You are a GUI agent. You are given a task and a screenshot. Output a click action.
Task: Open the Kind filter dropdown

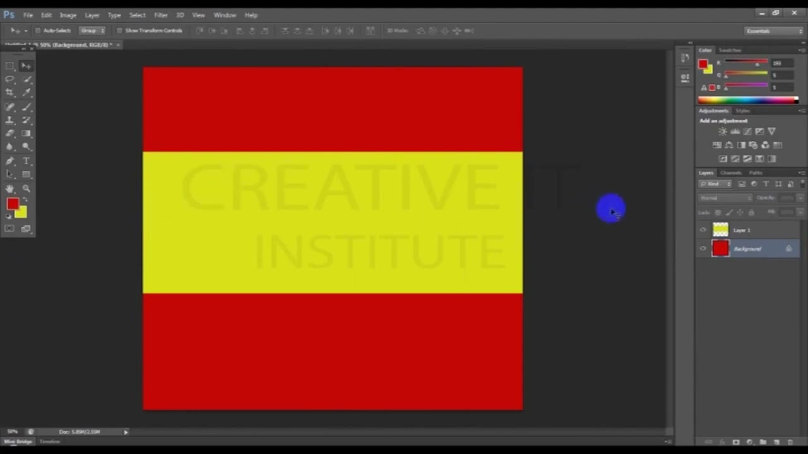[715, 183]
